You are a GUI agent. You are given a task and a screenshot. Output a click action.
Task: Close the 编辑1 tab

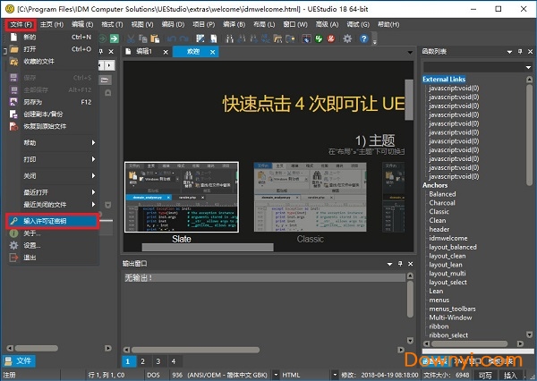[x=166, y=52]
